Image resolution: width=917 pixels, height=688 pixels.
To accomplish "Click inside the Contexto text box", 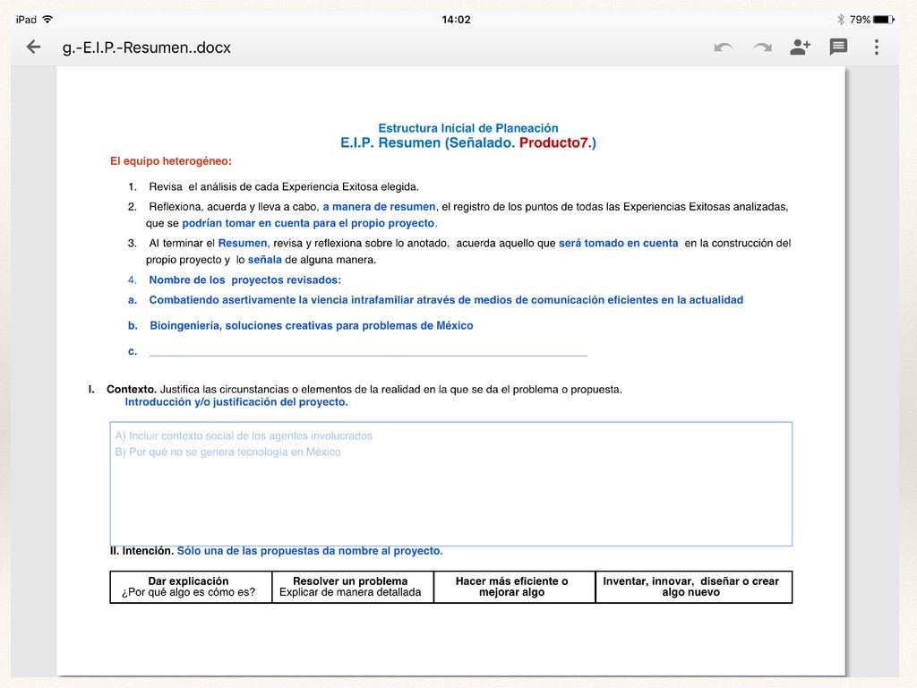I will coord(451,484).
